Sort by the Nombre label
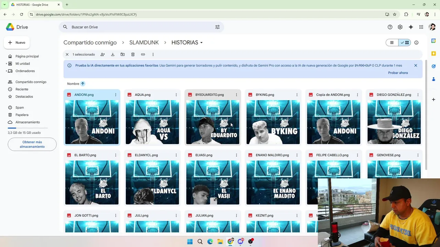Screen dimensions: 440x247 pyautogui.click(x=73, y=84)
